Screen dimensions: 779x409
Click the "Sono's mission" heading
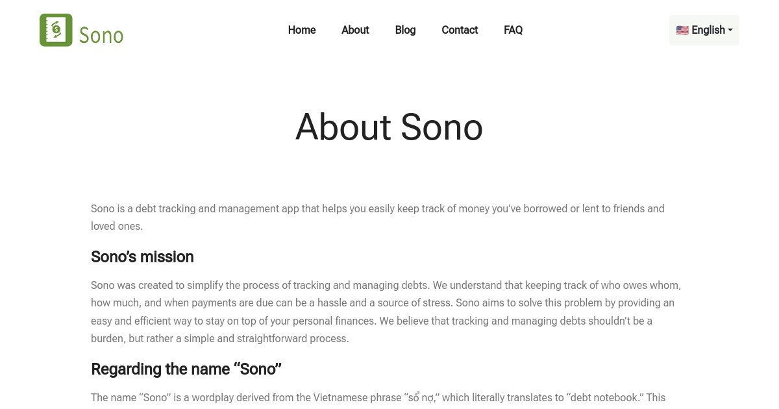(x=142, y=257)
